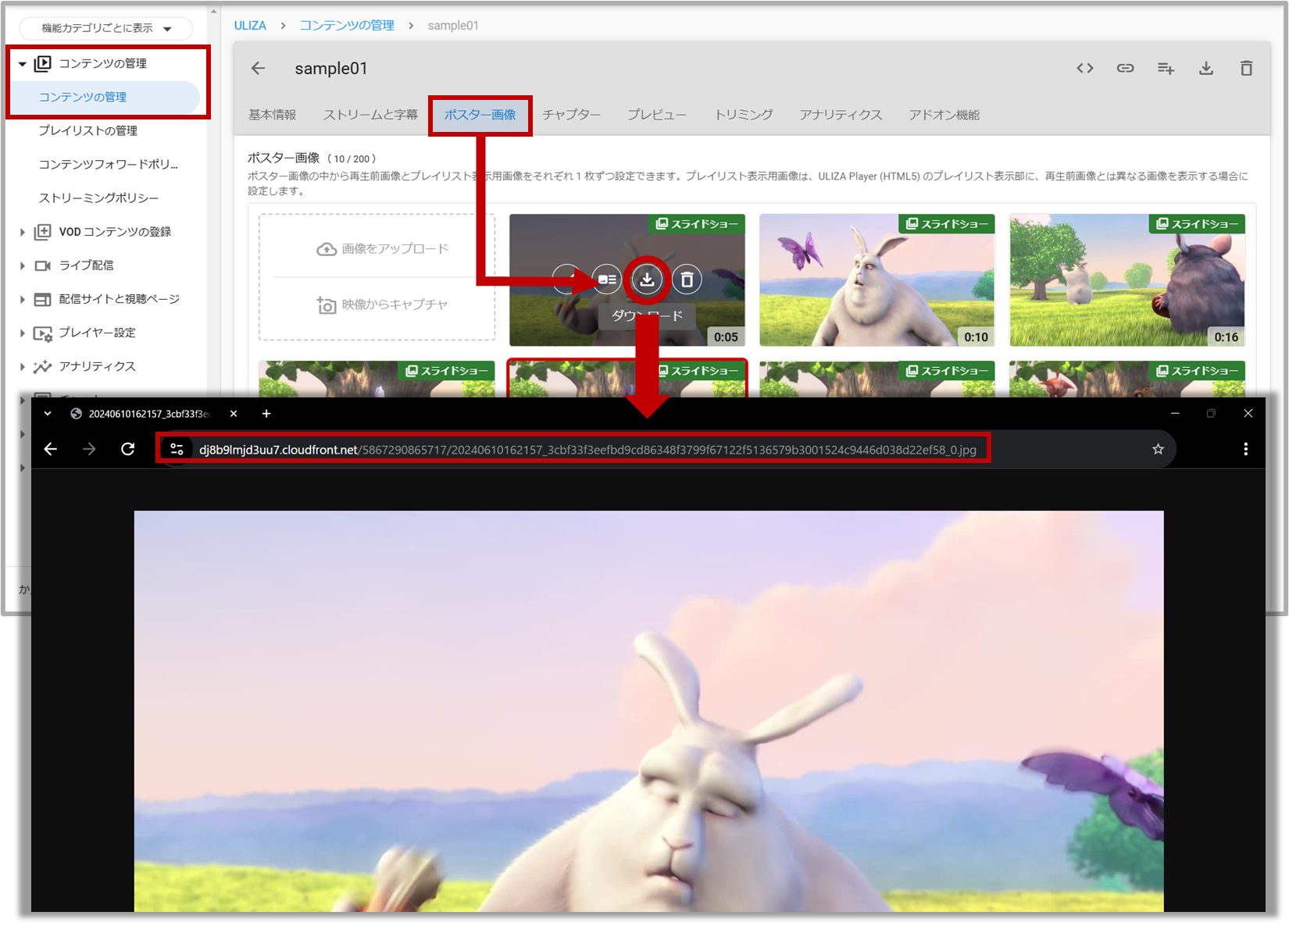Select the 0:05 poster thumbnail
Screen dimensions: 1289x926
pos(627,280)
